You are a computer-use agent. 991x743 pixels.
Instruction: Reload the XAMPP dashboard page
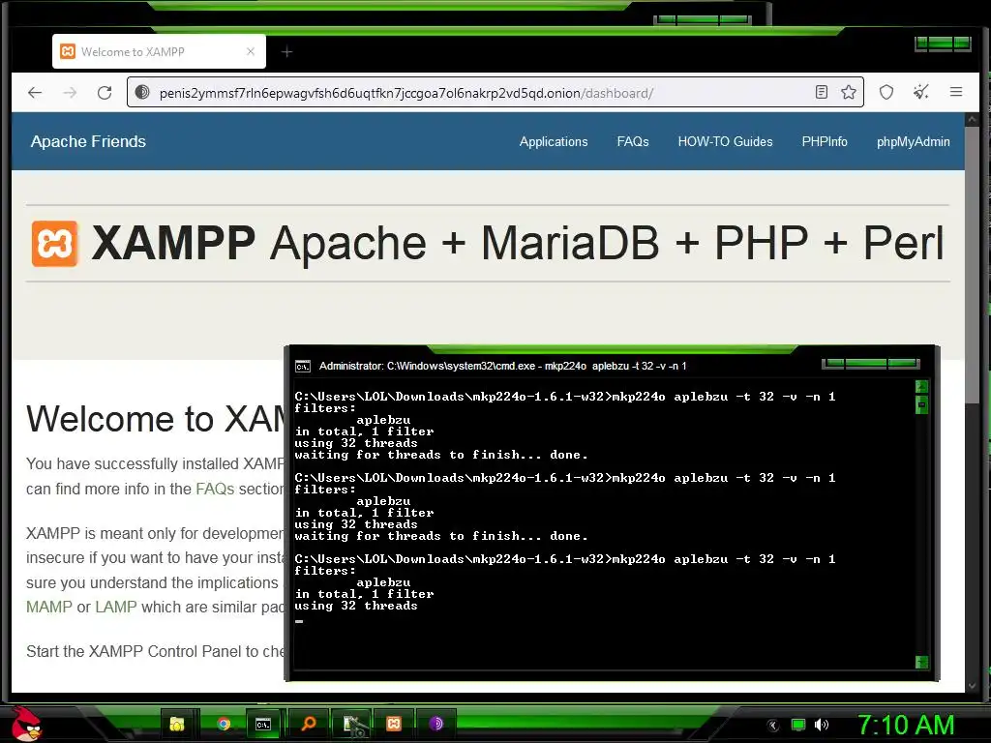tap(105, 93)
